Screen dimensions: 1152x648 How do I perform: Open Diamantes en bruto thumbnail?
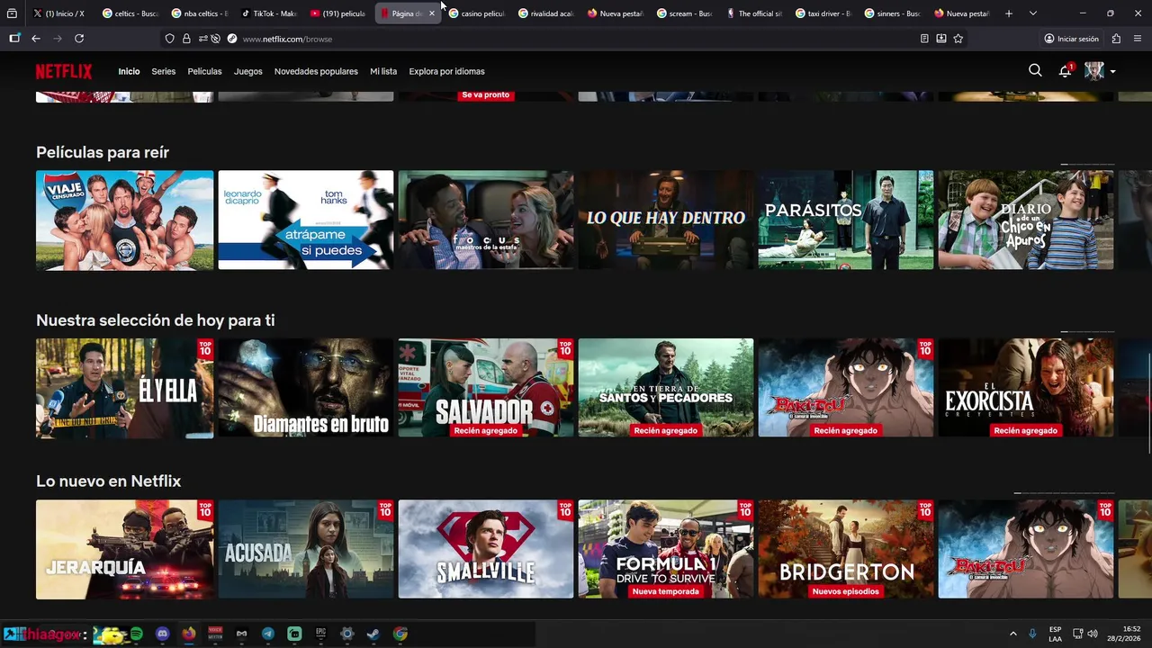tap(306, 388)
